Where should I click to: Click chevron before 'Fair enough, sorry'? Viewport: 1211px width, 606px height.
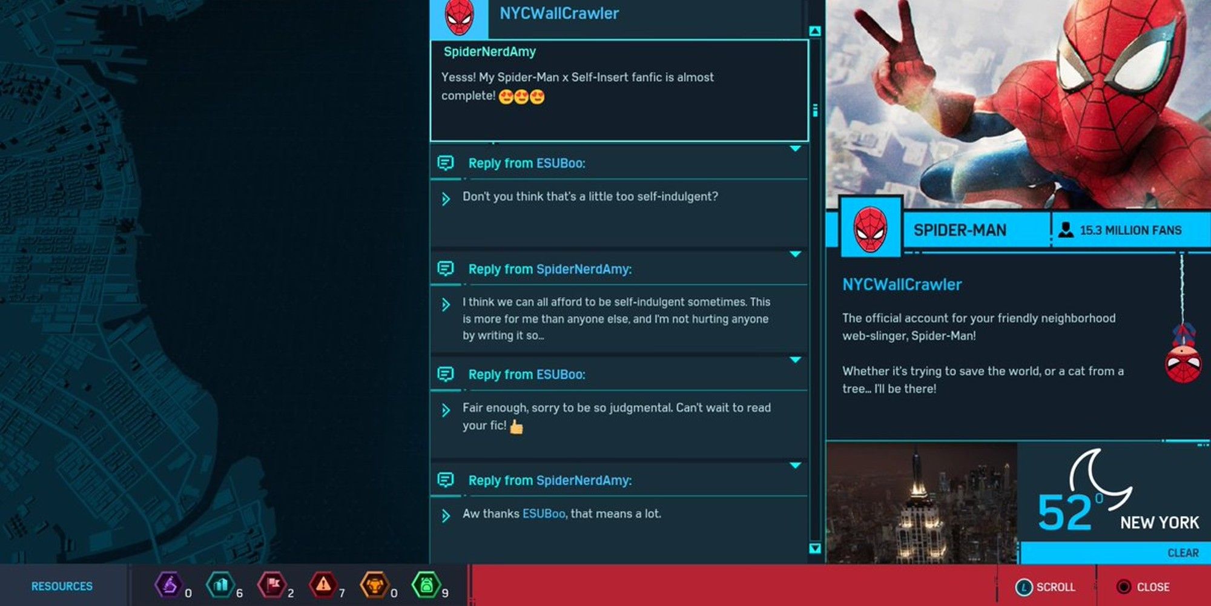(446, 410)
